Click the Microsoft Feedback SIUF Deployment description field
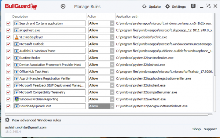The width and height of the screenshot is (220, 138). click(49, 85)
